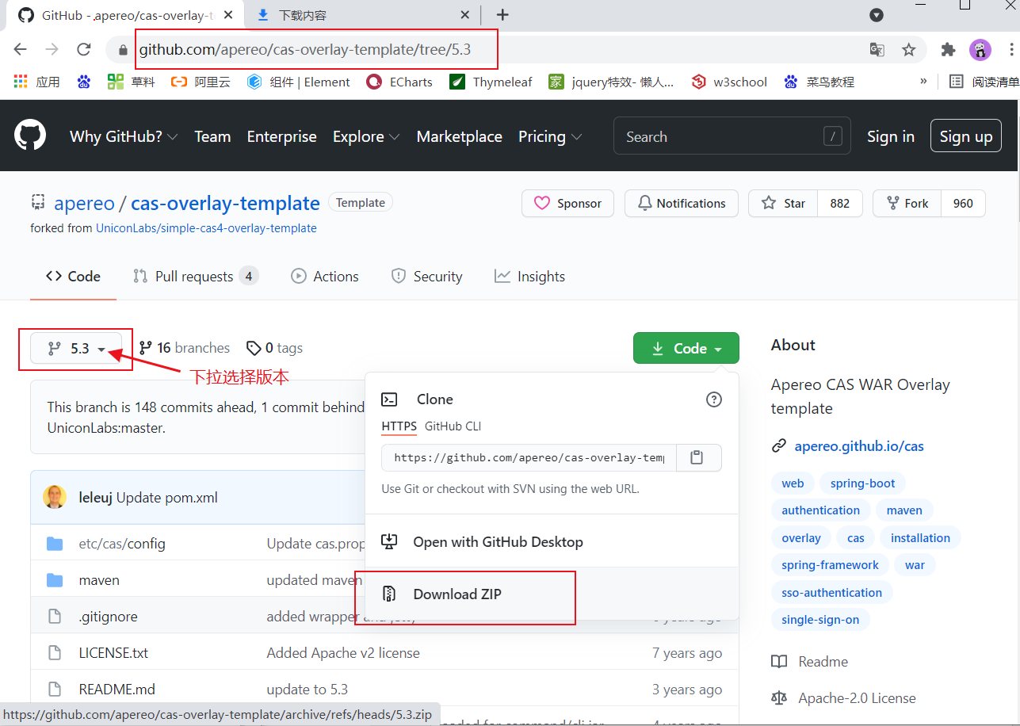The image size is (1020, 726).
Task: Click the 应用 apps bookmark icon
Action: [21, 82]
